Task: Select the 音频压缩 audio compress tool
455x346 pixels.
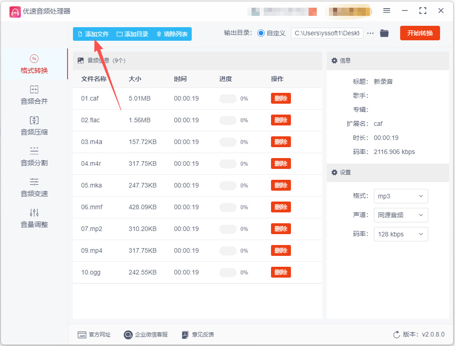Action: tap(34, 125)
